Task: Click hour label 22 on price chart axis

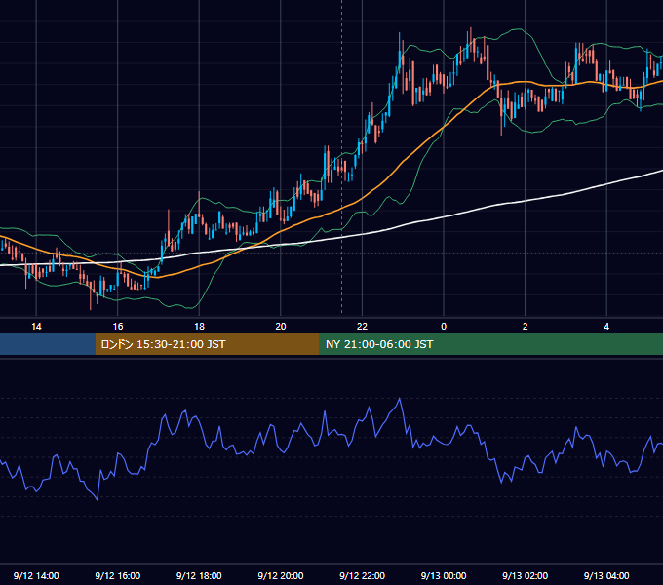Action: pyautogui.click(x=362, y=327)
